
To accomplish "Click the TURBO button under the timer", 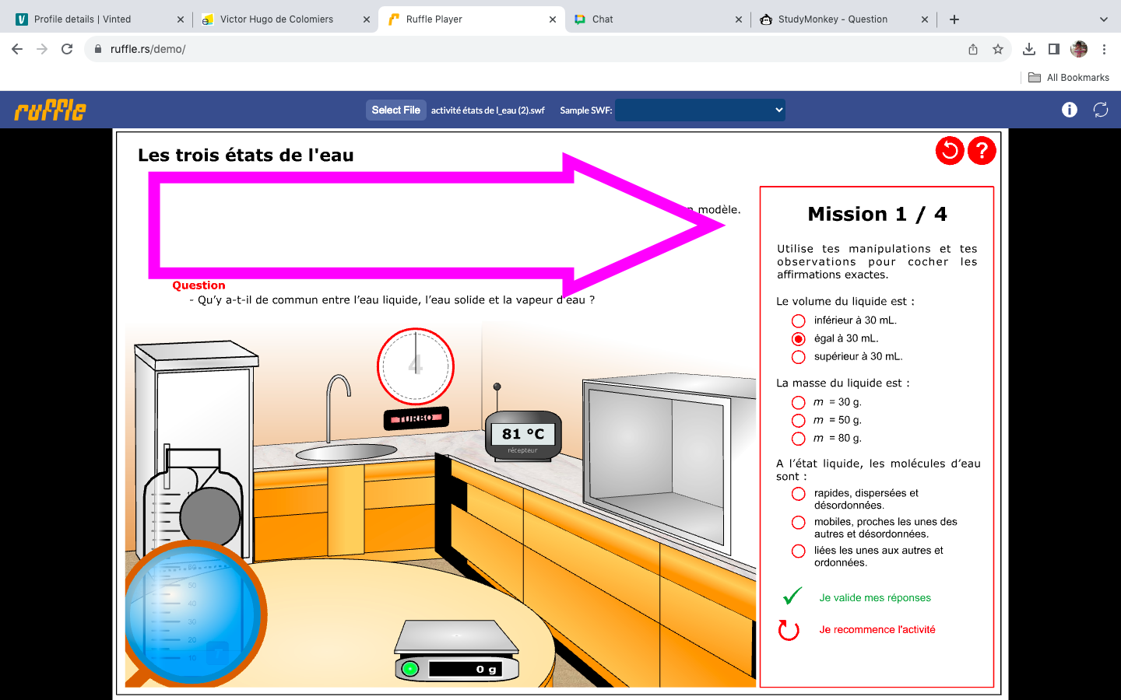I will (416, 418).
